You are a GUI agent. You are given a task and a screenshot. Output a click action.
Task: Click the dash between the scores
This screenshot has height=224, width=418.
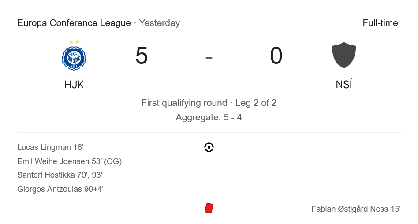click(209, 57)
